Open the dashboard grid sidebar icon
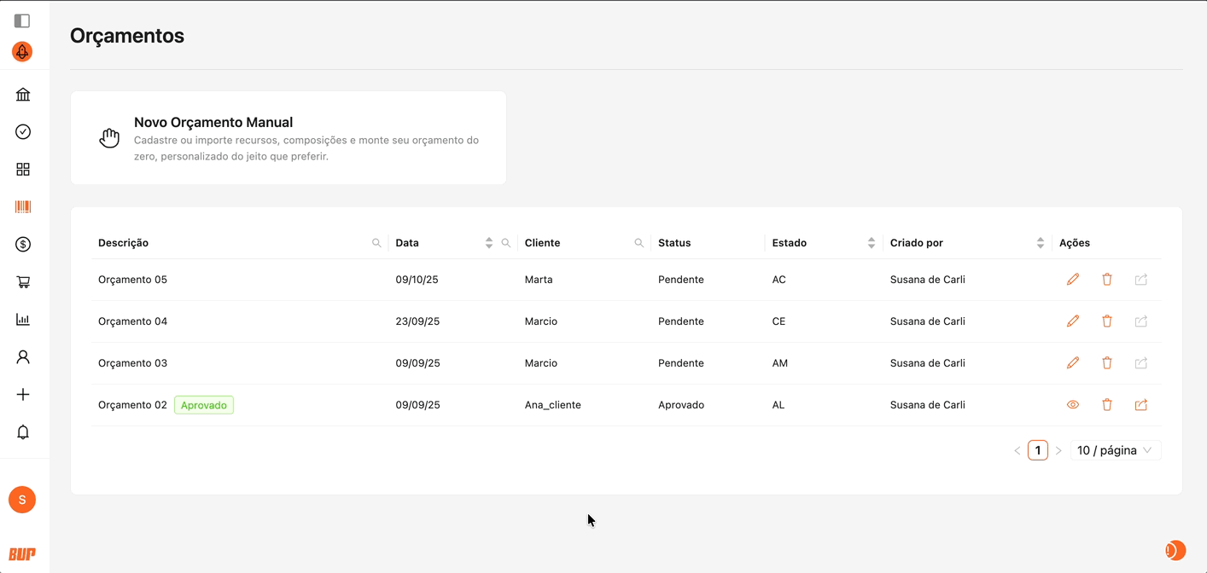The height and width of the screenshot is (573, 1207). 23,170
